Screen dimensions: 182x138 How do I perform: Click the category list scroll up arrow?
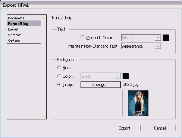coord(43,18)
